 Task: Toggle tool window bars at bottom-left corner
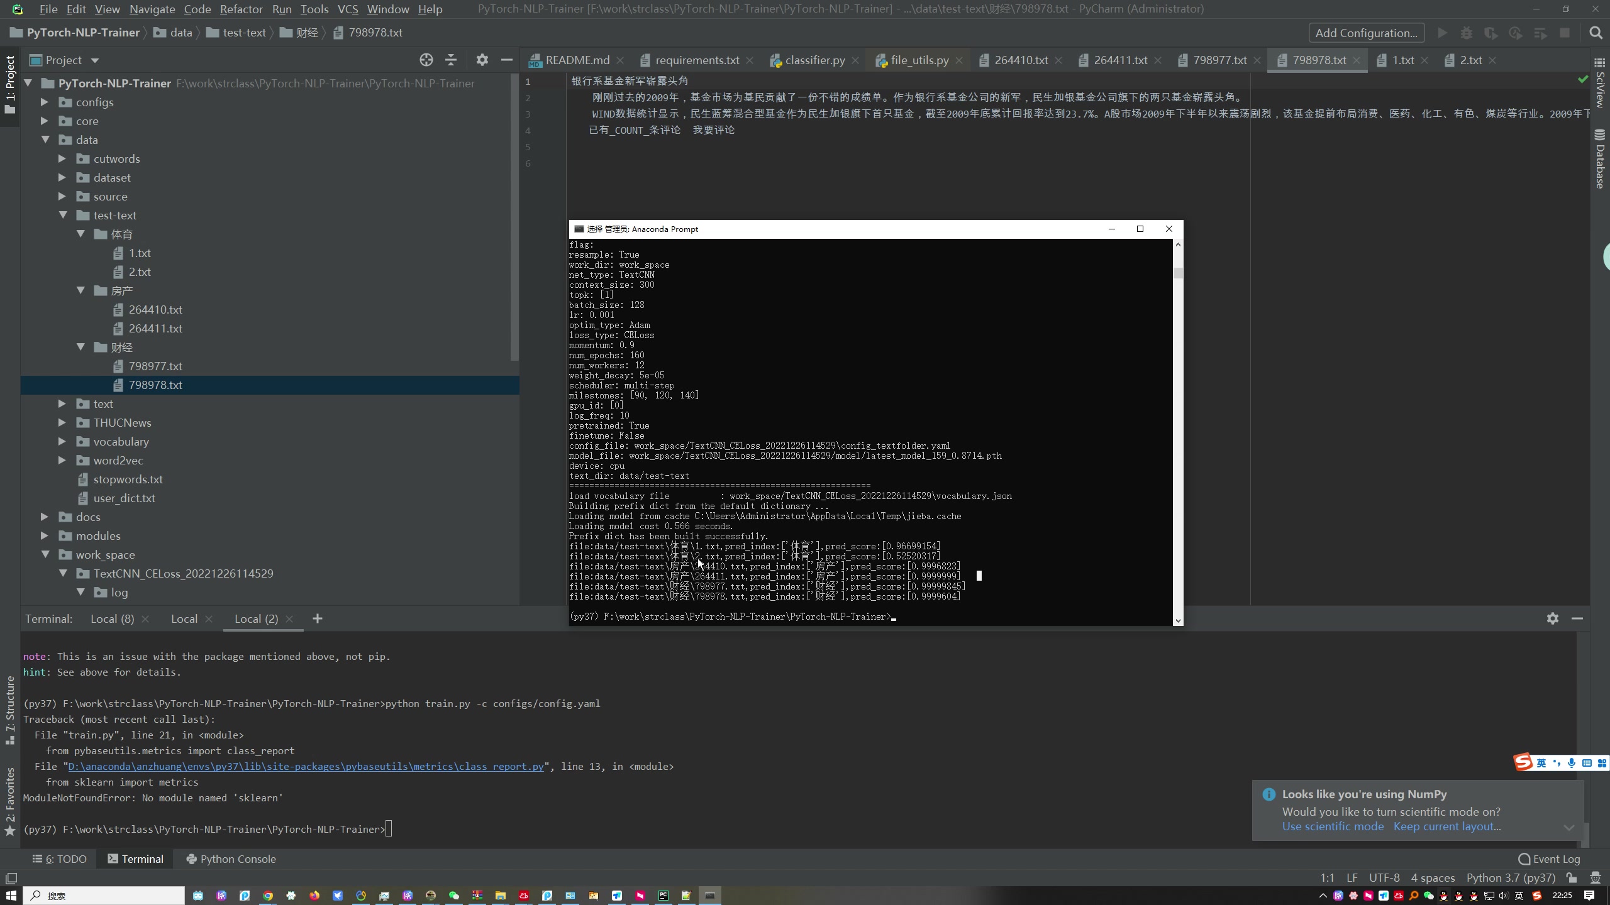(x=11, y=878)
